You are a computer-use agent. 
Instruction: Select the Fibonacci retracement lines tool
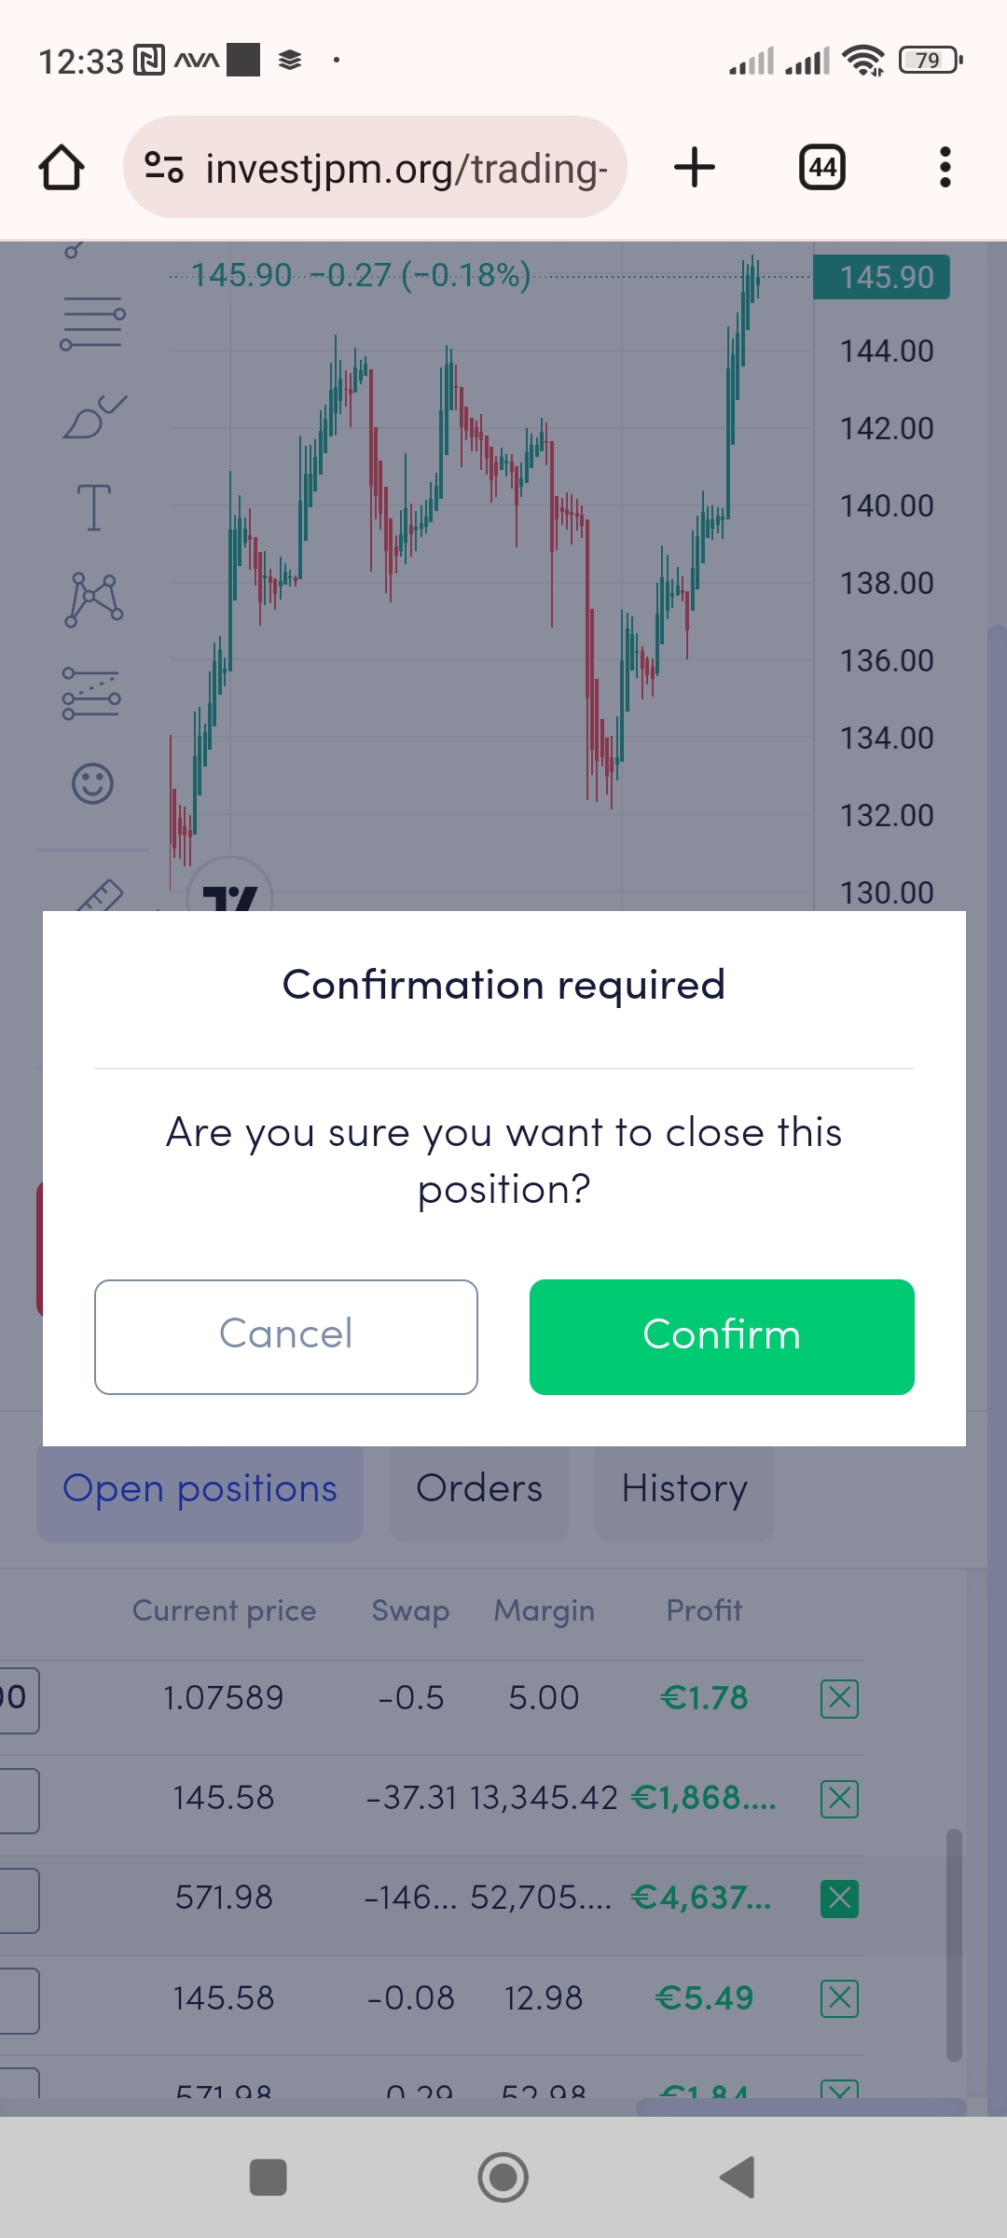point(92,324)
